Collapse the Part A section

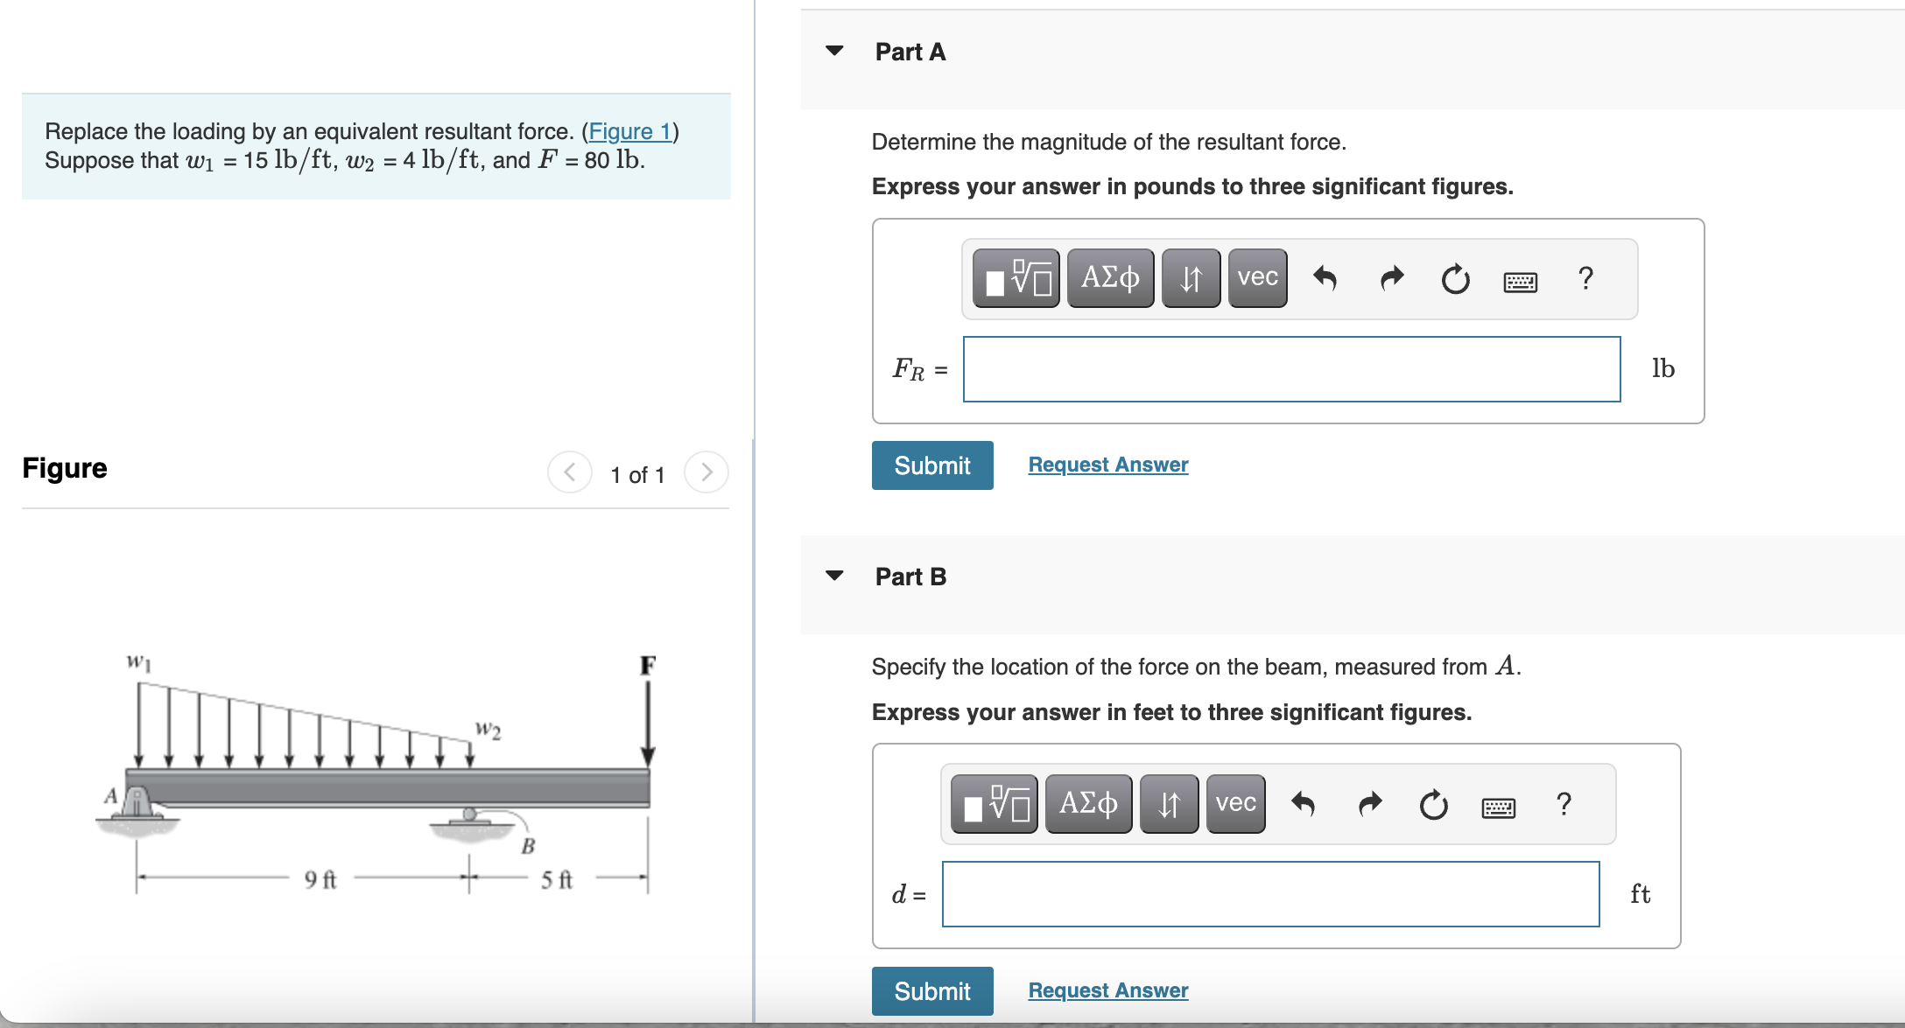pyautogui.click(x=834, y=52)
